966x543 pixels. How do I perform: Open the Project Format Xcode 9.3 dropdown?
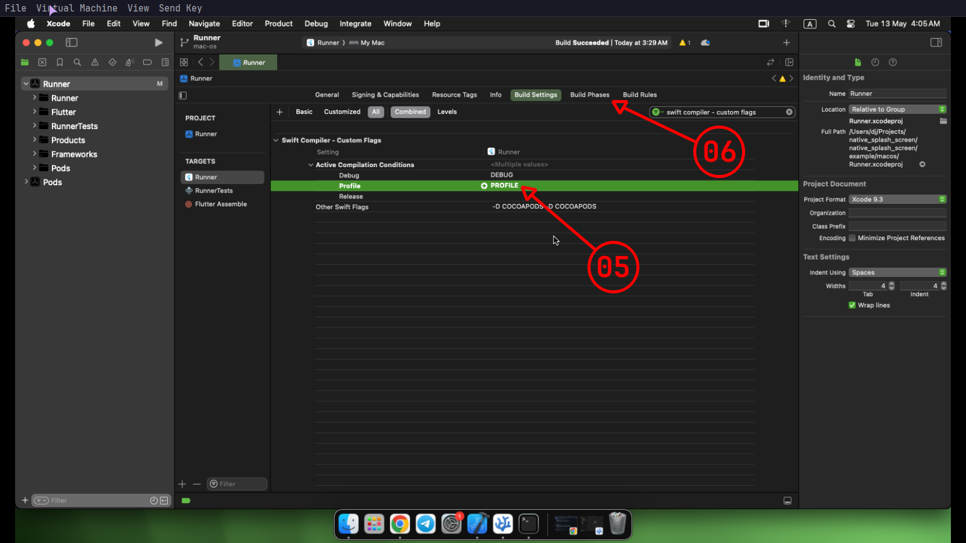pos(898,199)
